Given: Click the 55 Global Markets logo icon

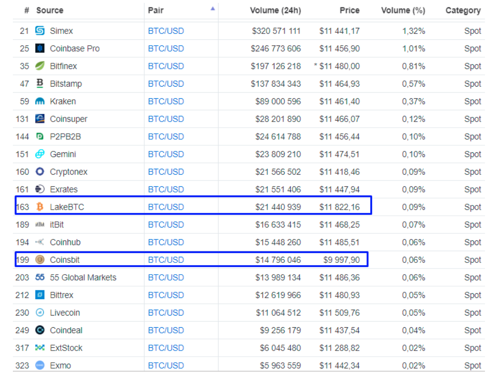Looking at the screenshot, I should click(x=40, y=277).
